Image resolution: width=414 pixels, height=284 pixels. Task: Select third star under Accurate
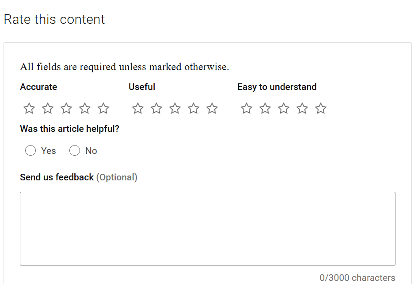click(x=66, y=108)
